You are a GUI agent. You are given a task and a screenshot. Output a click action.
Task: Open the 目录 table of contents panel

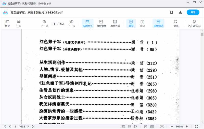(7, 23)
